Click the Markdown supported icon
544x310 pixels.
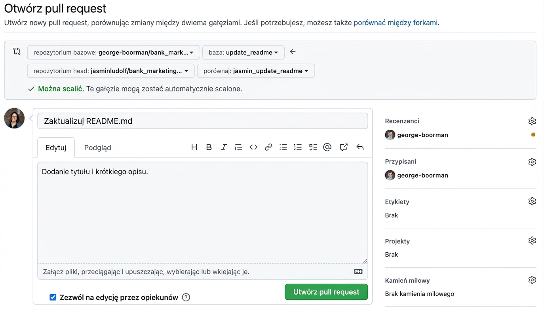(x=358, y=272)
